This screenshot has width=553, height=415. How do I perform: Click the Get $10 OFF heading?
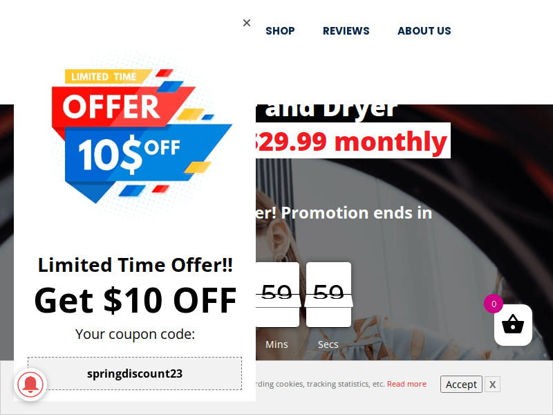point(135,301)
